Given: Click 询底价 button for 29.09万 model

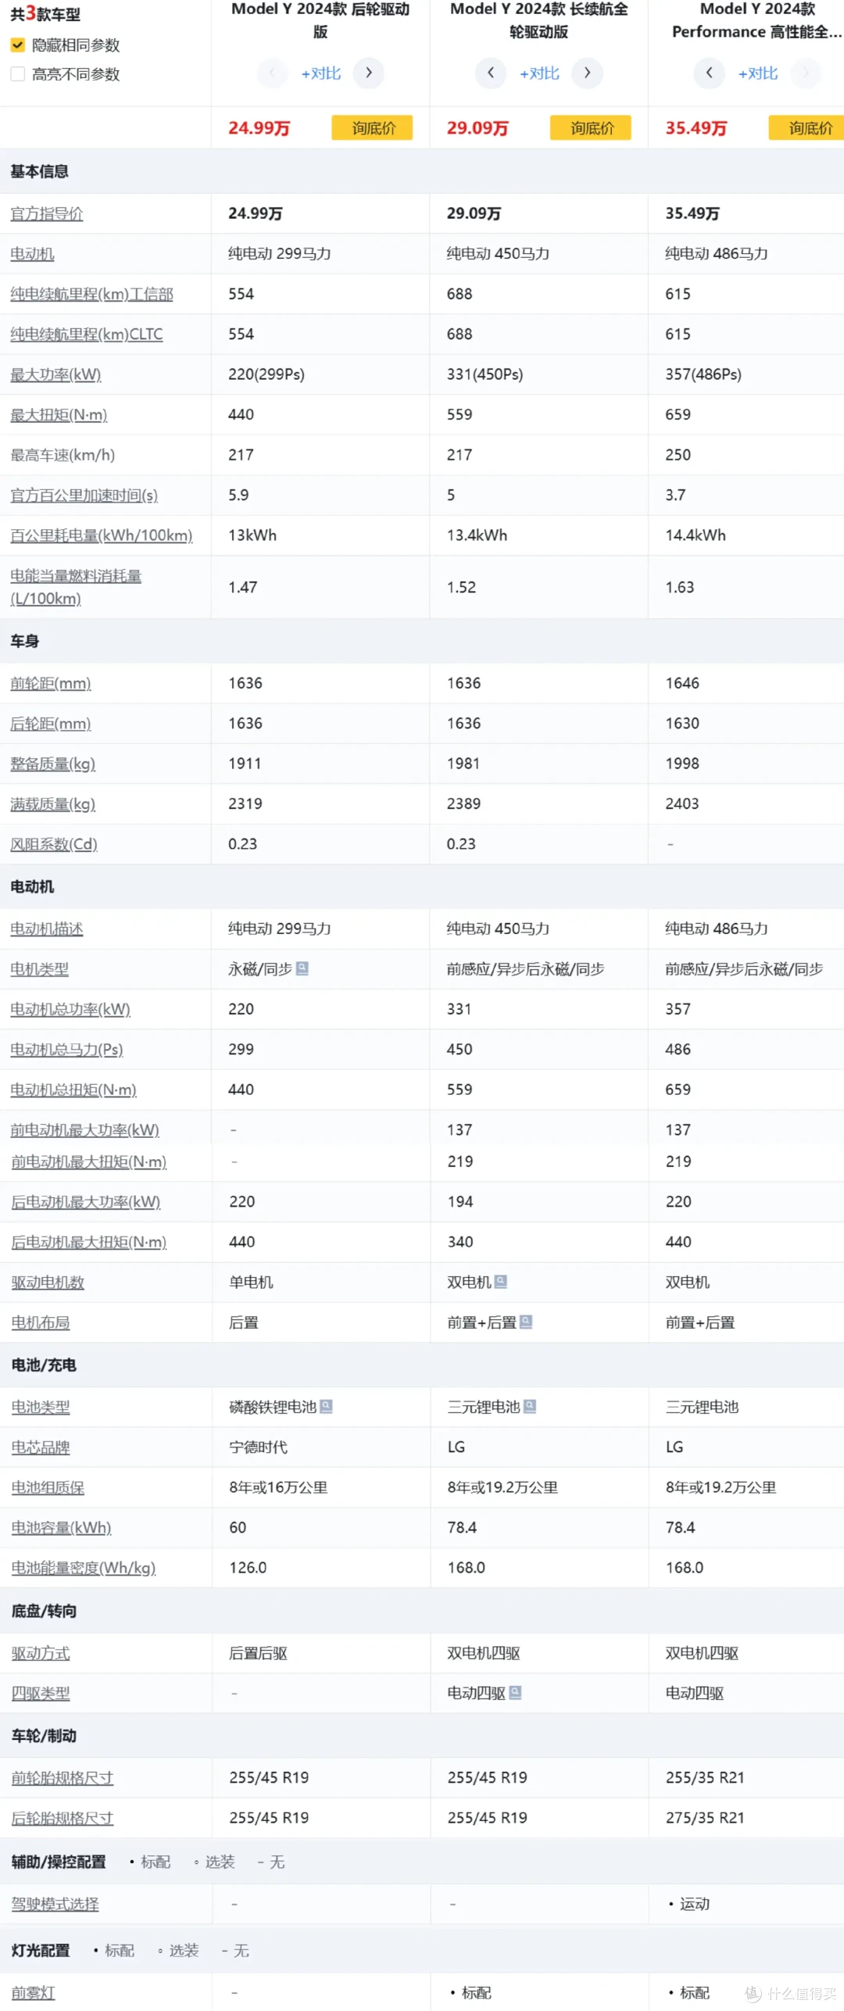Looking at the screenshot, I should [x=591, y=127].
